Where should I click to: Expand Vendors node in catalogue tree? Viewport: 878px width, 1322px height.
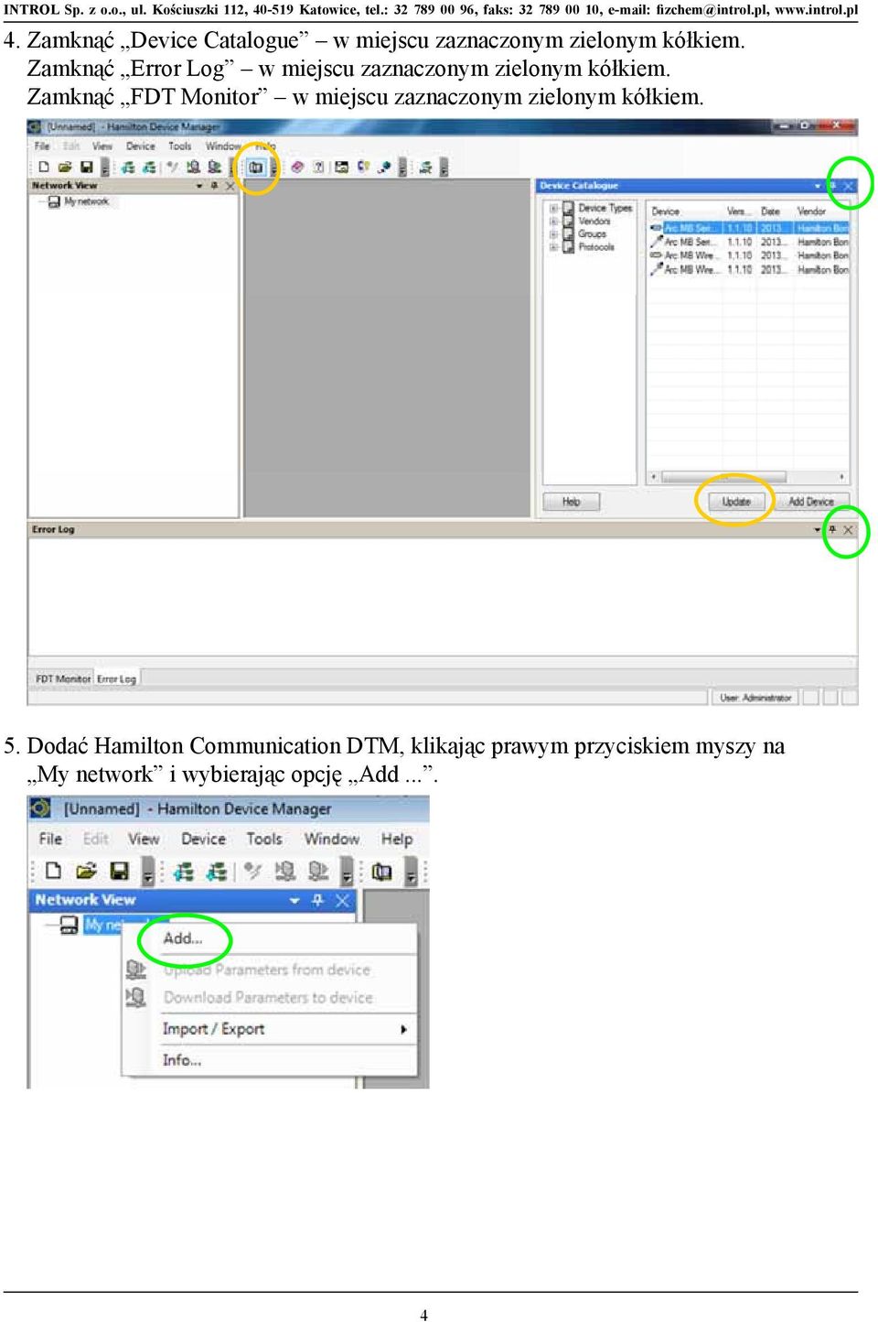pos(553,222)
